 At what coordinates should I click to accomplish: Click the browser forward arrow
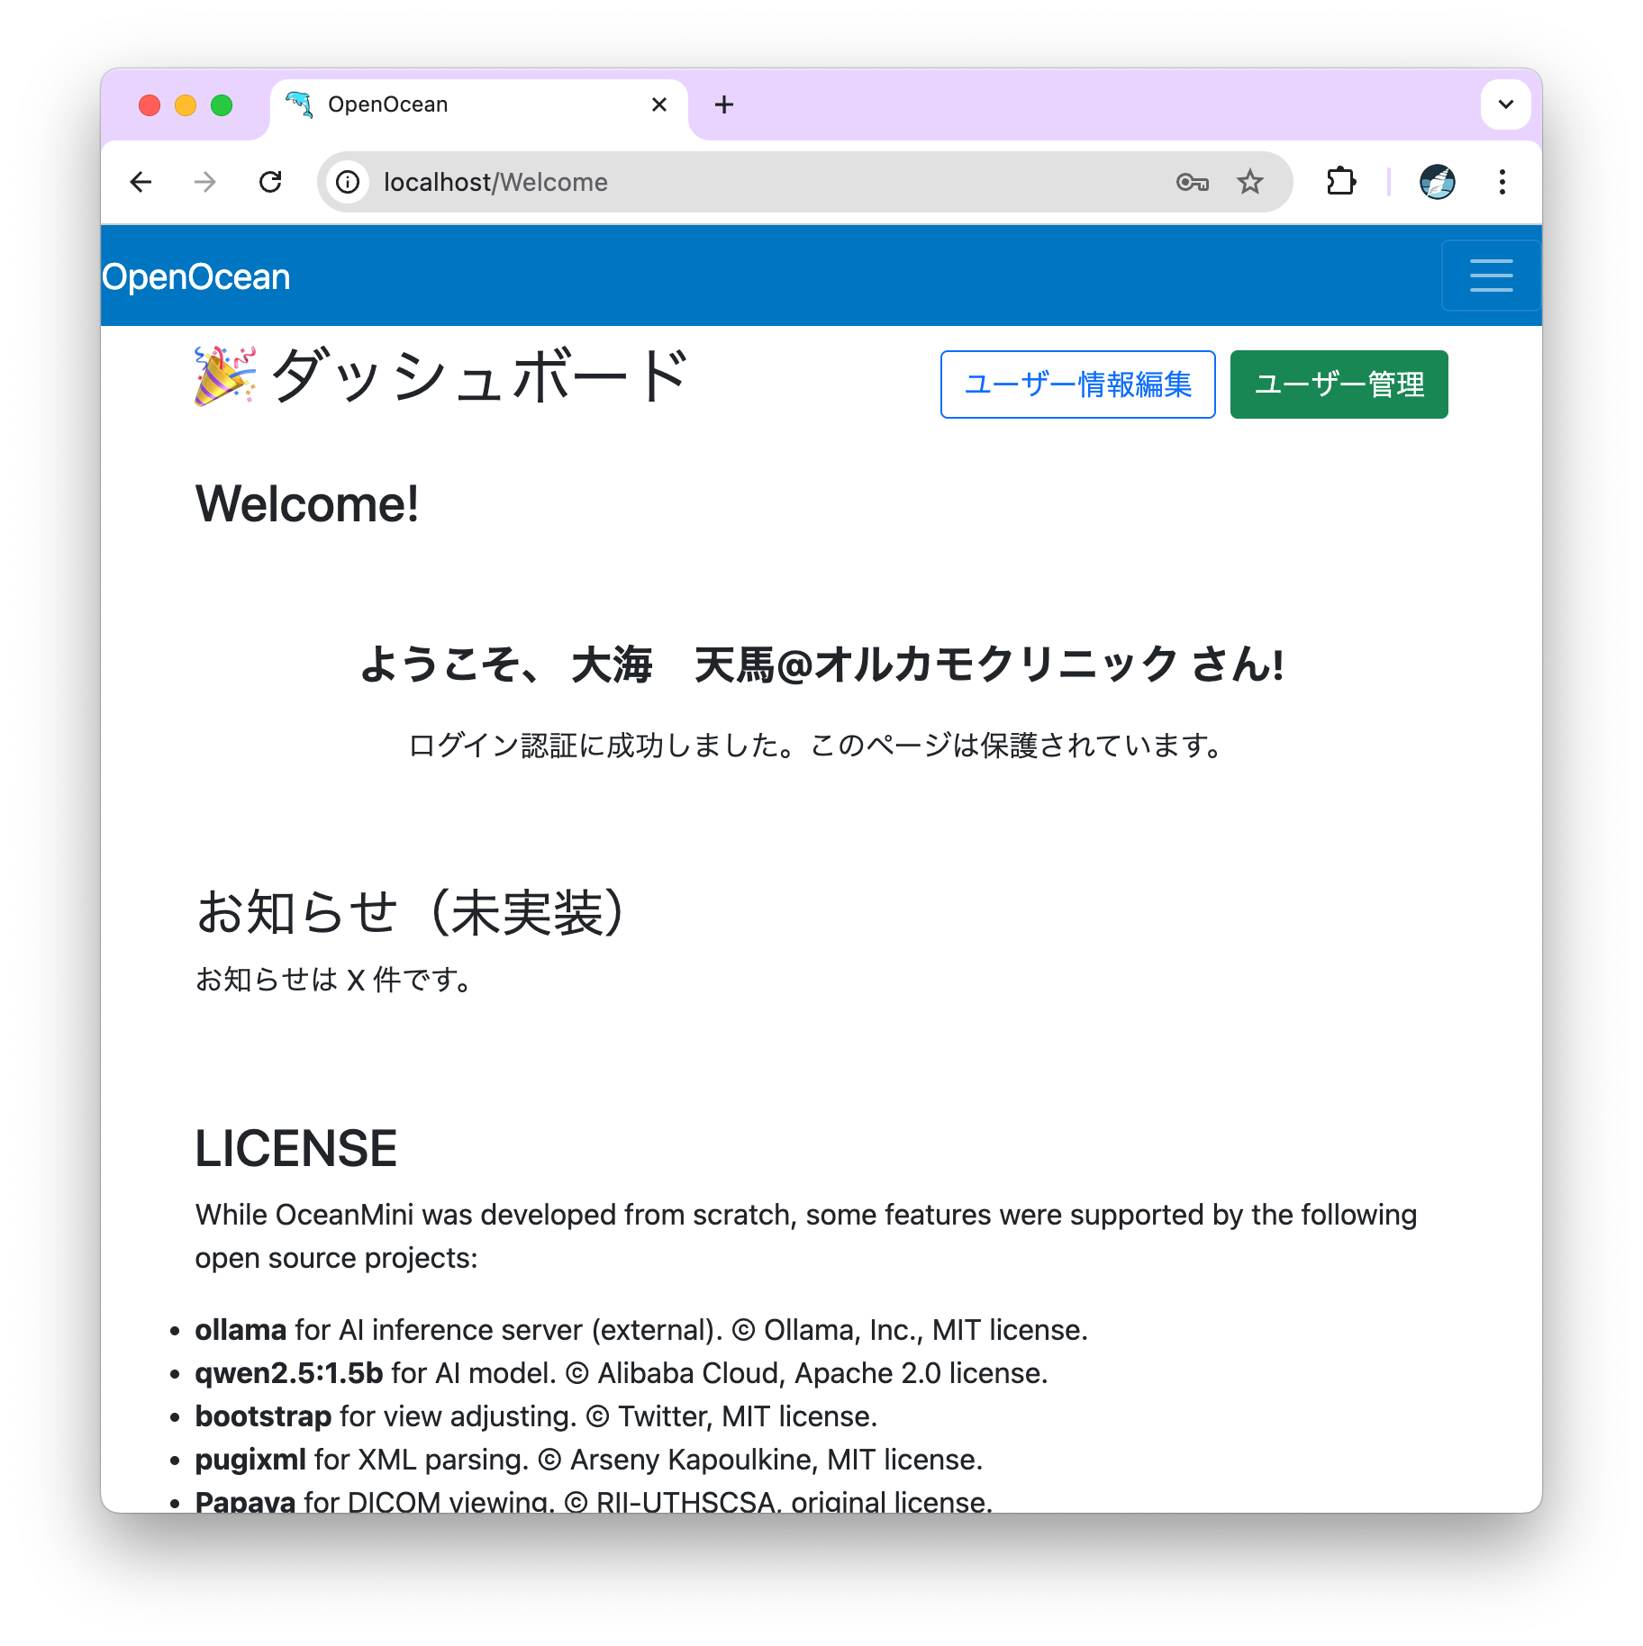tap(205, 183)
